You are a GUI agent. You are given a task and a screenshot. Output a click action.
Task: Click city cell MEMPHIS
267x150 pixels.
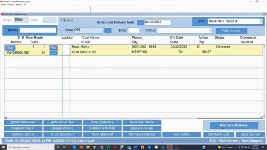(x=139, y=52)
